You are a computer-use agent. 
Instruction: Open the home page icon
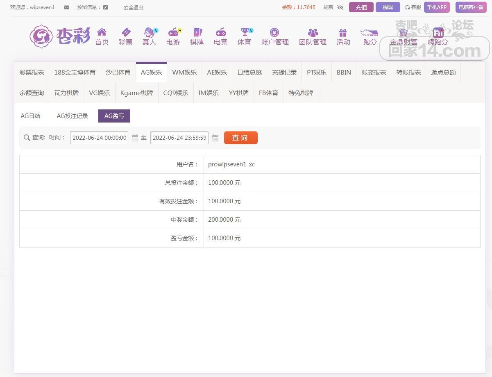(x=102, y=32)
